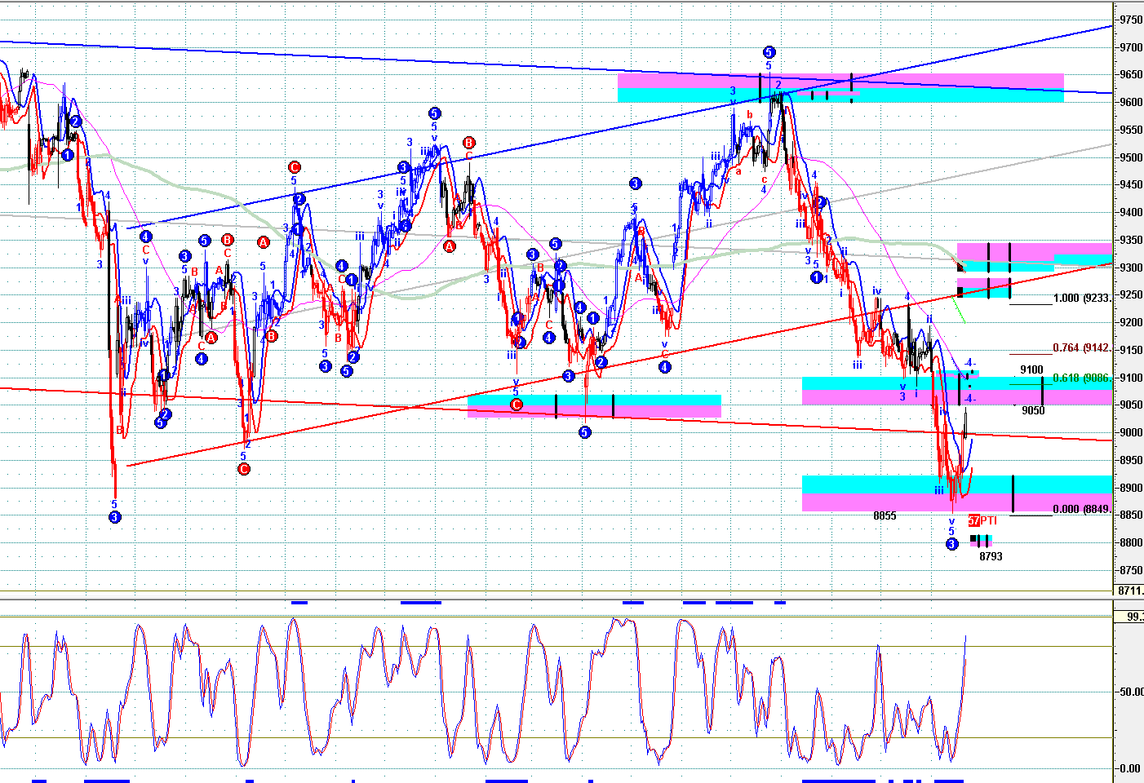Select the 8793 price target label
The image size is (1144, 783).
991,556
